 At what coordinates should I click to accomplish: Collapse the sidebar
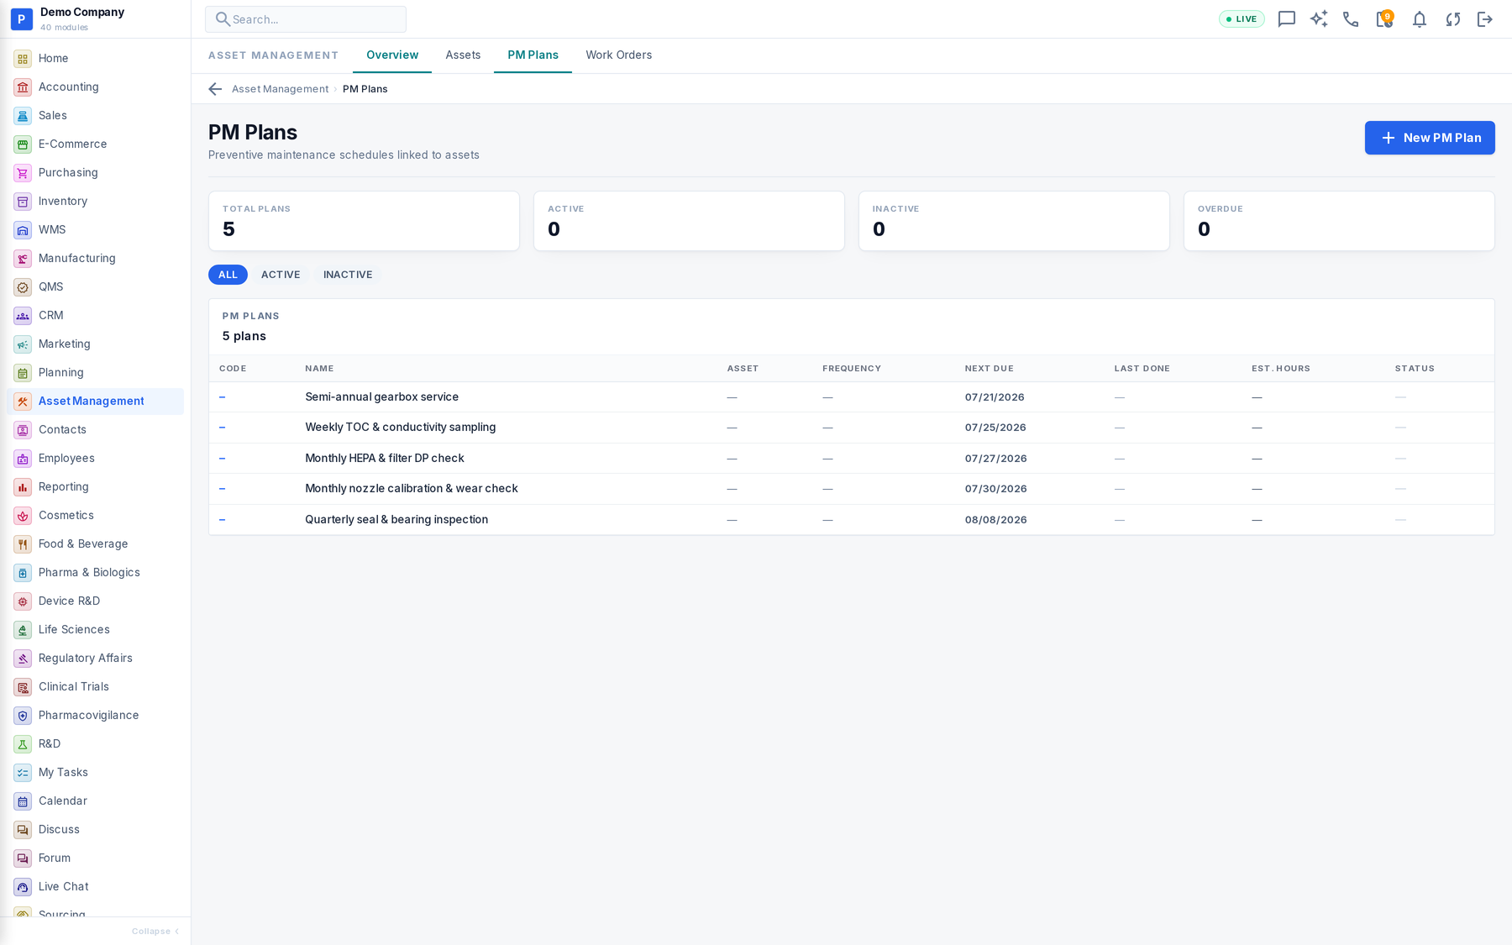[155, 931]
